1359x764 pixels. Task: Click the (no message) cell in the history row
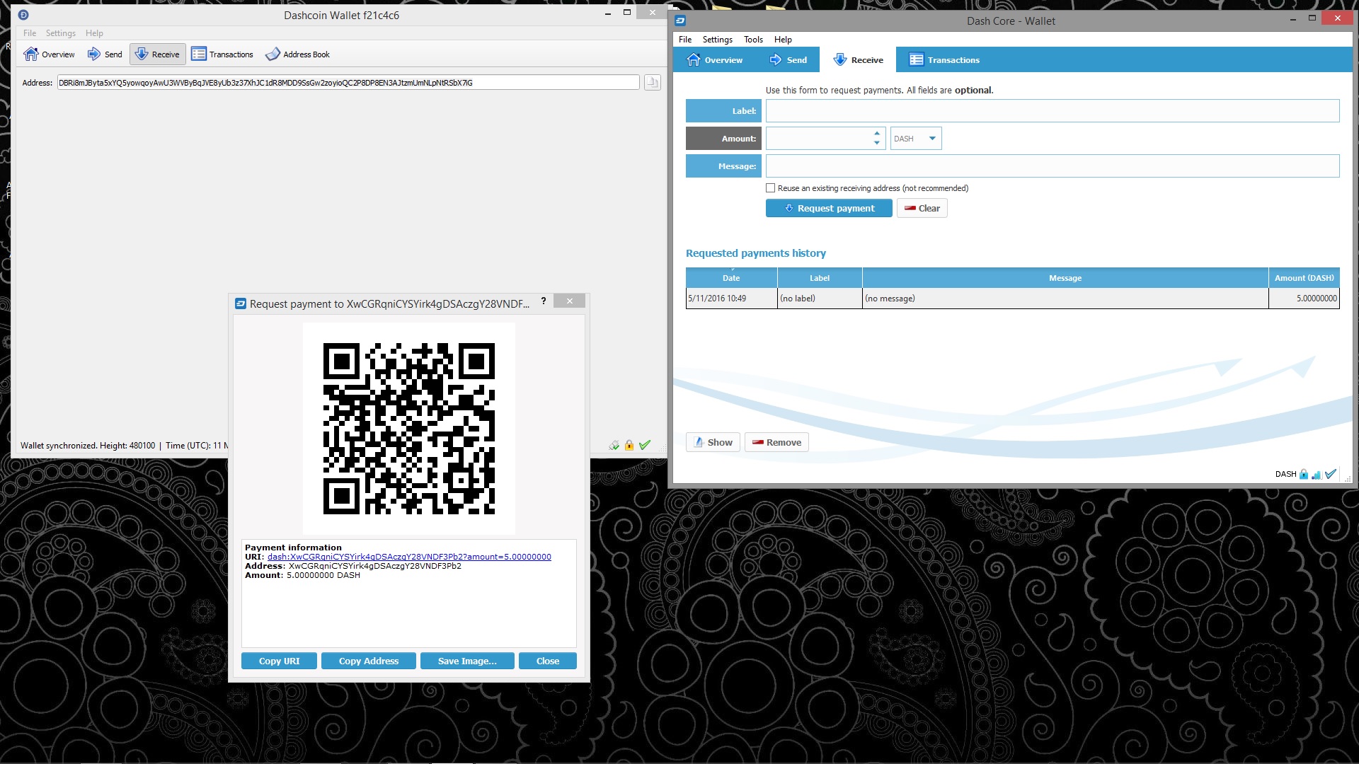pyautogui.click(x=1065, y=299)
